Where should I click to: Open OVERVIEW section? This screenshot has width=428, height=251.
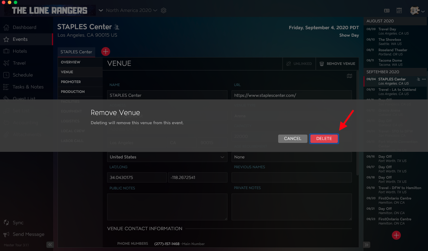click(80, 62)
